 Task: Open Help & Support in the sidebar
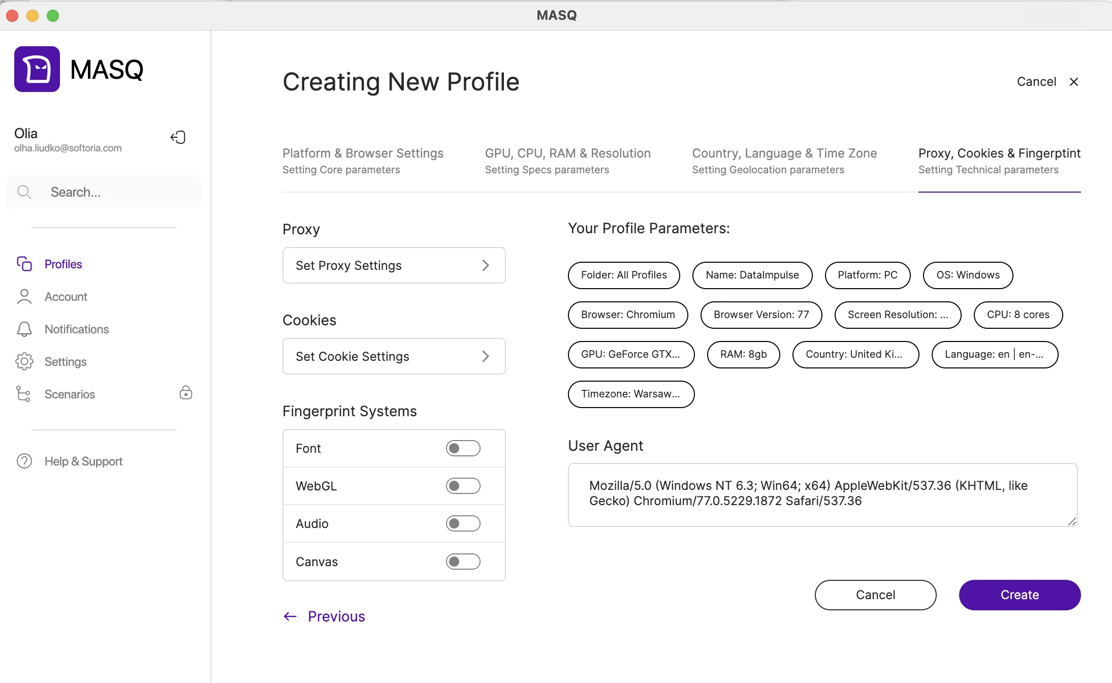click(83, 461)
